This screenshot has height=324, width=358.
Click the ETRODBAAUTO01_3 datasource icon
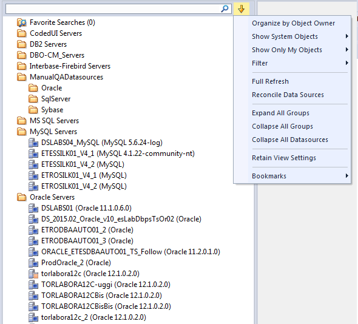click(x=33, y=241)
